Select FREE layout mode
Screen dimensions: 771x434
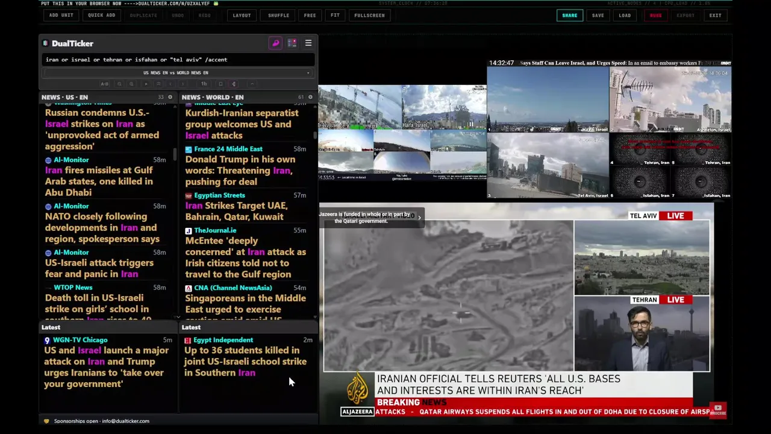click(310, 16)
